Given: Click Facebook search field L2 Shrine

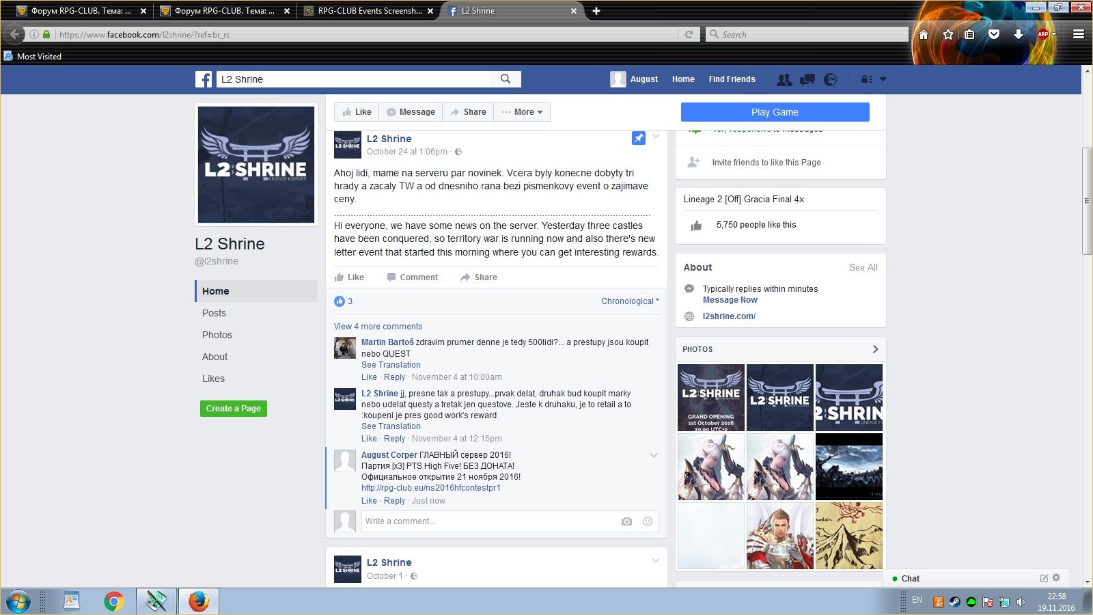Looking at the screenshot, I should tap(353, 79).
